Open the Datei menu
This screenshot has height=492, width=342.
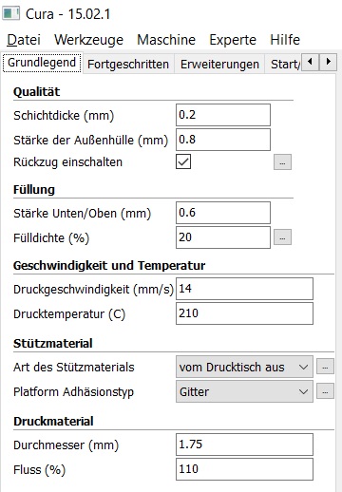tap(24, 40)
